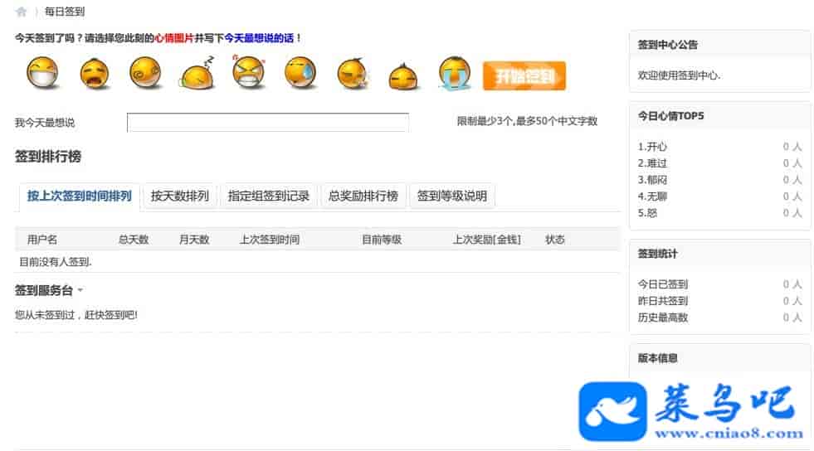Screen dimensions: 814x451
Task: Open the 总奖励排行榜 tab
Action: tap(363, 196)
